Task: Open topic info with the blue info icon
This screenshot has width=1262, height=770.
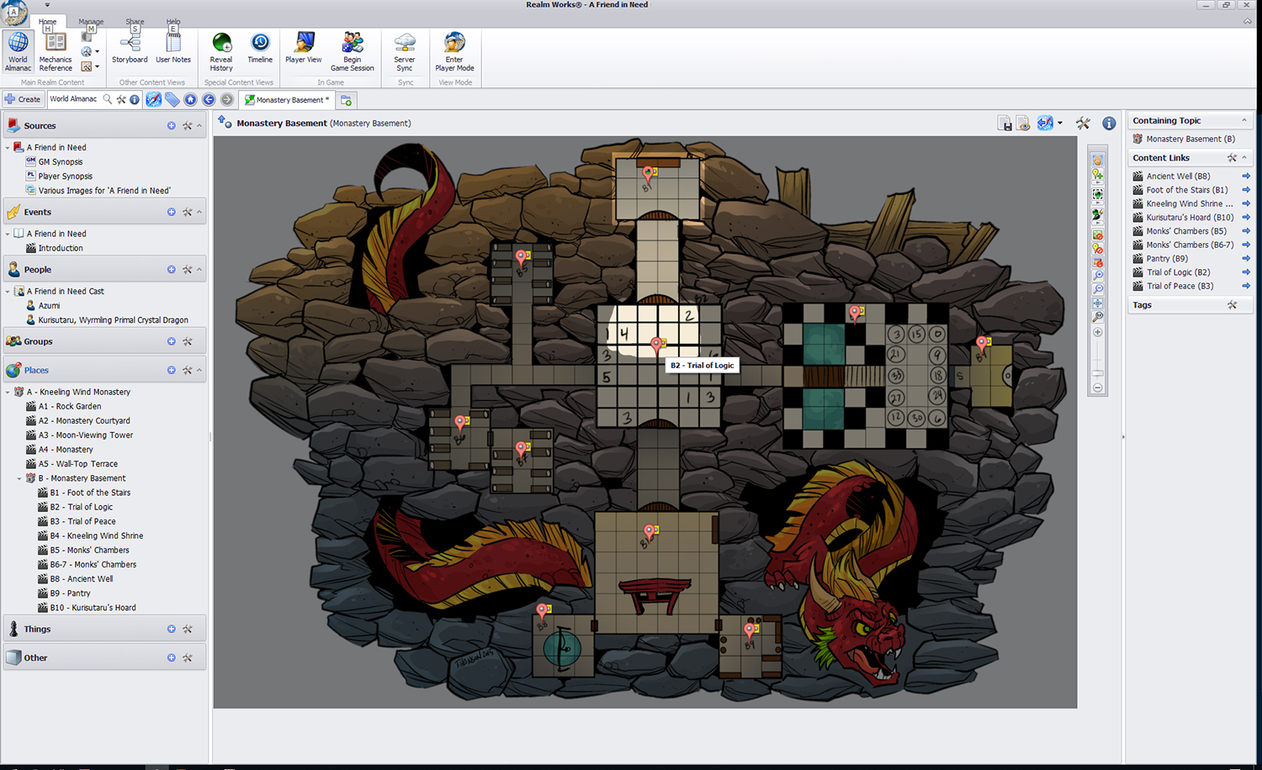Action: [x=1109, y=124]
